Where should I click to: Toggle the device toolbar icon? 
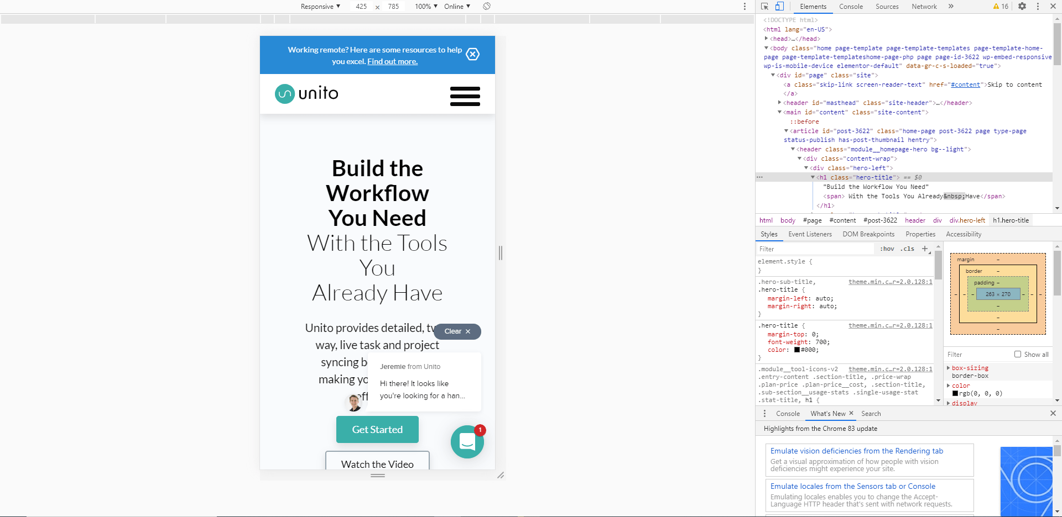[x=780, y=6]
